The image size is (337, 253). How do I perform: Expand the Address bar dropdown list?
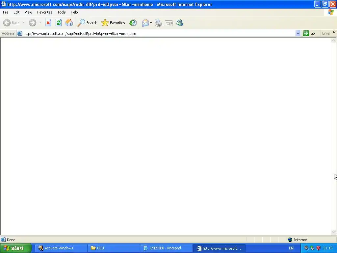click(x=298, y=33)
